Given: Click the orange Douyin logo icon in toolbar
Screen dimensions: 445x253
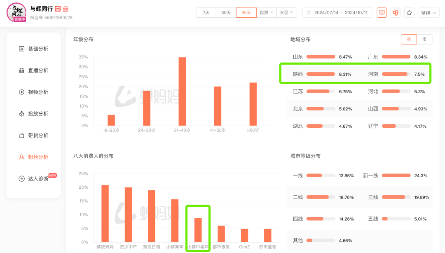Looking at the screenshot, I should click(x=395, y=12).
